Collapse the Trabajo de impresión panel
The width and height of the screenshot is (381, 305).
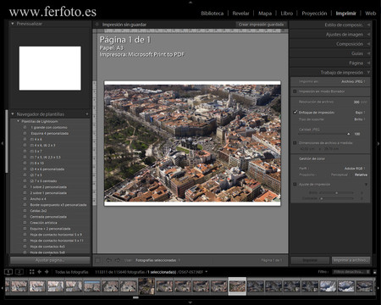(368, 73)
